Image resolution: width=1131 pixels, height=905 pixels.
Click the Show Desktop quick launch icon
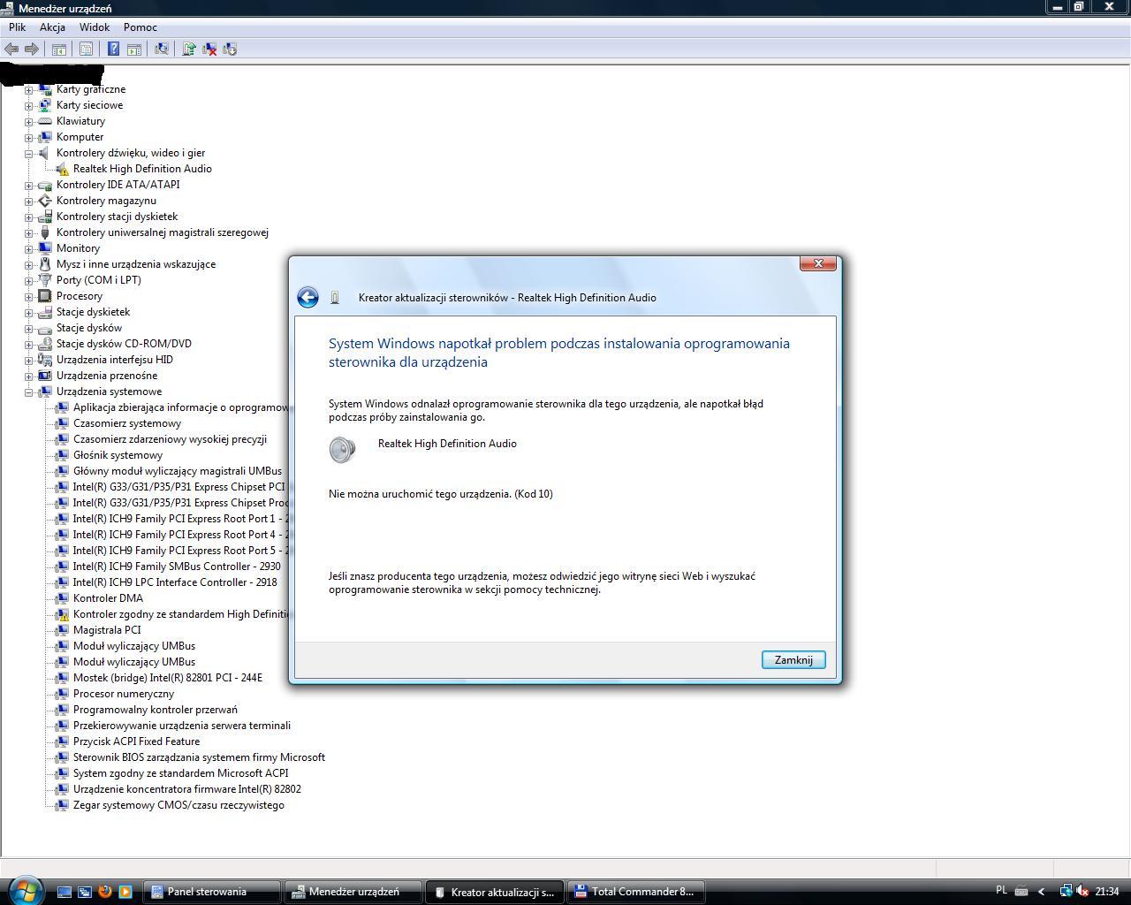point(65,892)
